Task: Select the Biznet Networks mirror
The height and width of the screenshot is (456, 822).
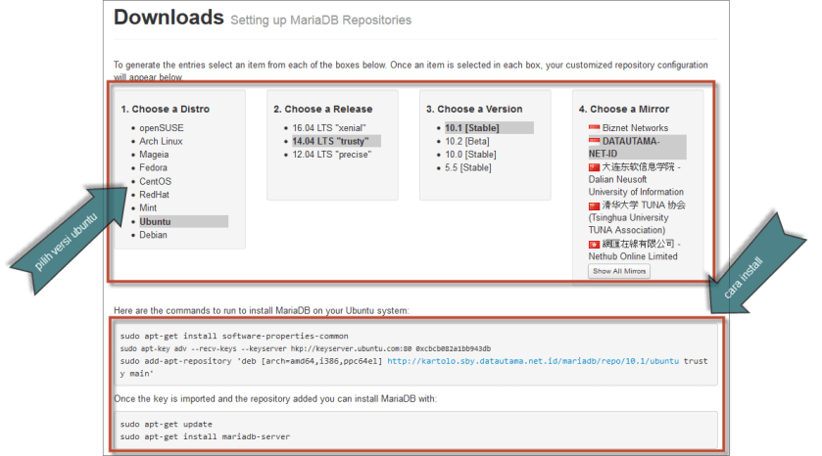Action: (x=635, y=128)
